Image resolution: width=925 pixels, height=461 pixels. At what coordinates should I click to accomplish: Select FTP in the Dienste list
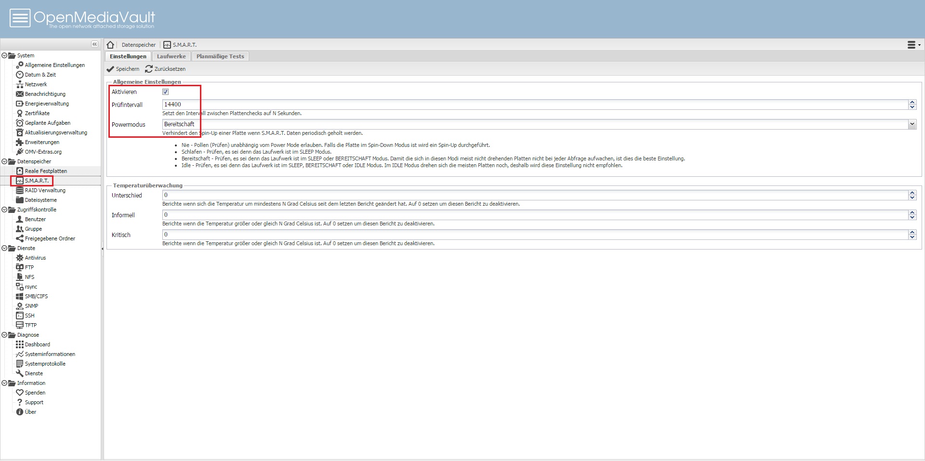pyautogui.click(x=29, y=267)
